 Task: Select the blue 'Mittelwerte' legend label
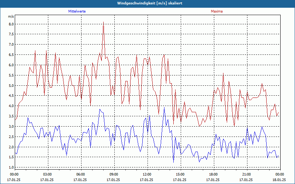pyautogui.click(x=77, y=11)
